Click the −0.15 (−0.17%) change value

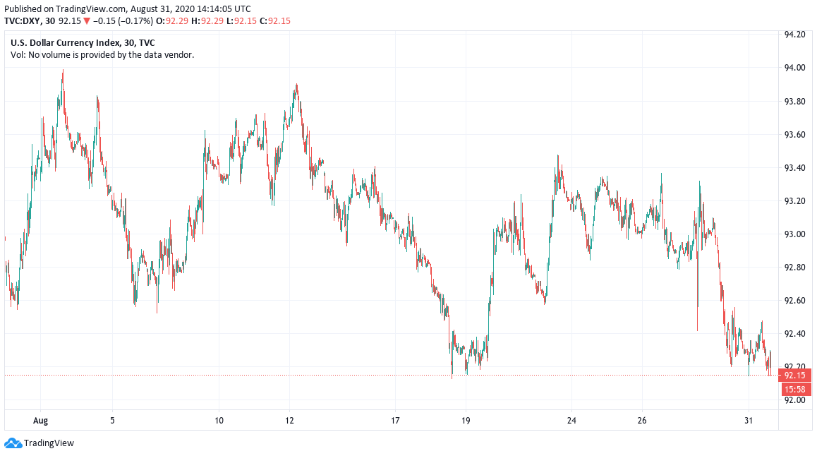click(123, 21)
